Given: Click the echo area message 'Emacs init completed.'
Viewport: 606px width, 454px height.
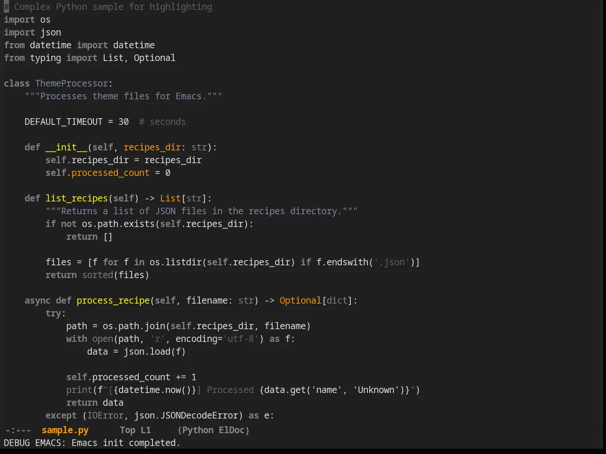Looking at the screenshot, I should [x=126, y=443].
